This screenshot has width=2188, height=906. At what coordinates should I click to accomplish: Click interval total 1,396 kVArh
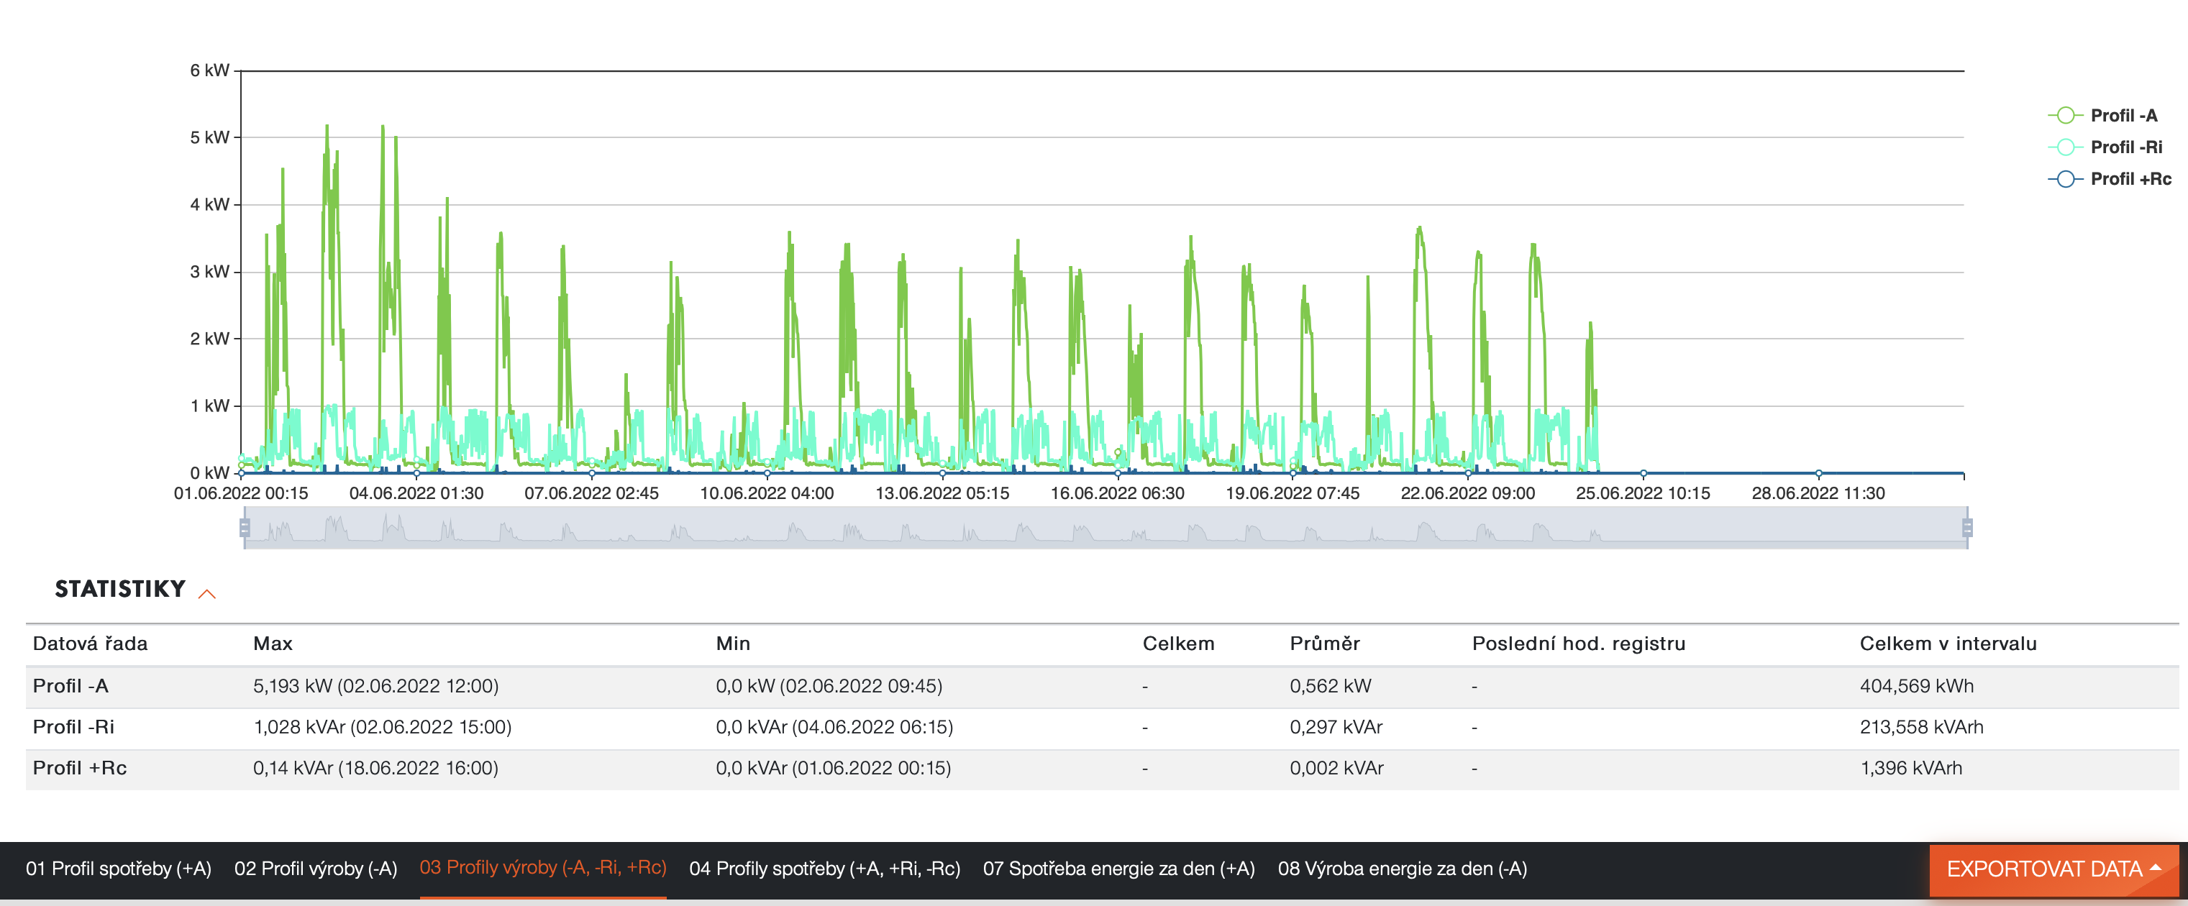(x=1911, y=768)
